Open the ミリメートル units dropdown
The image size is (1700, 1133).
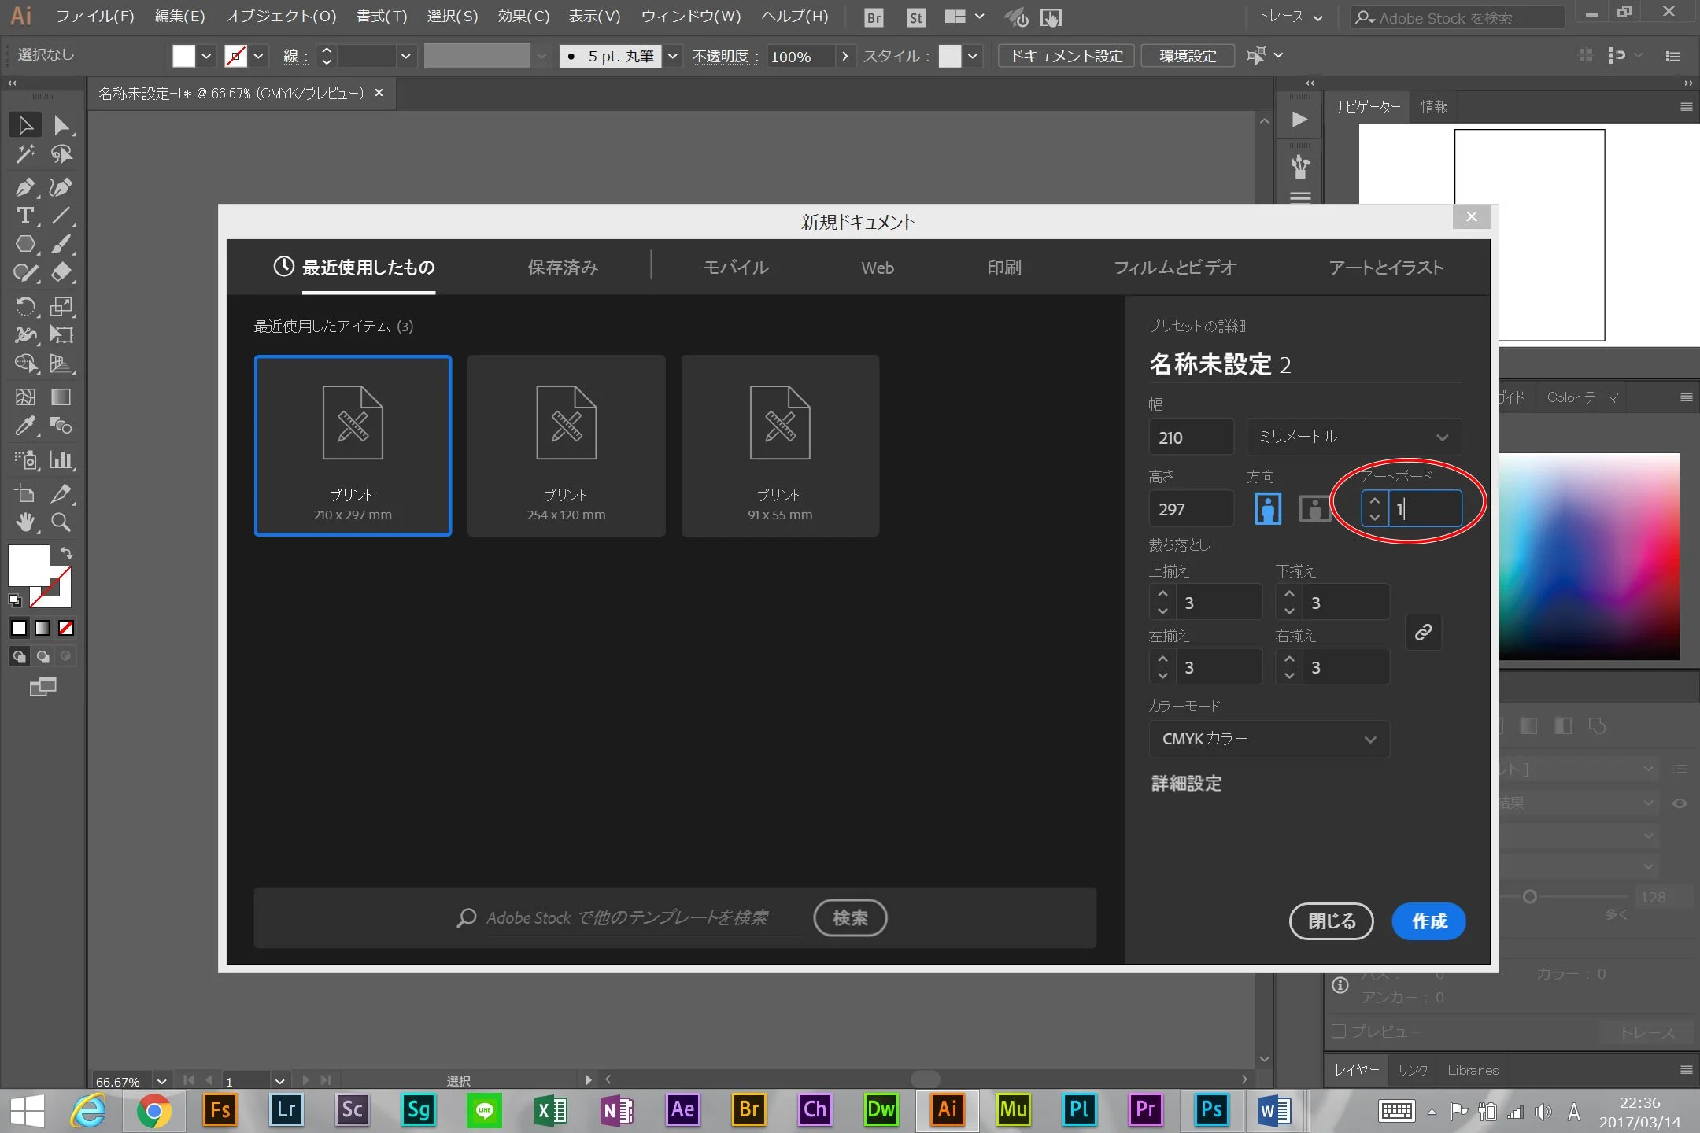coord(1354,437)
